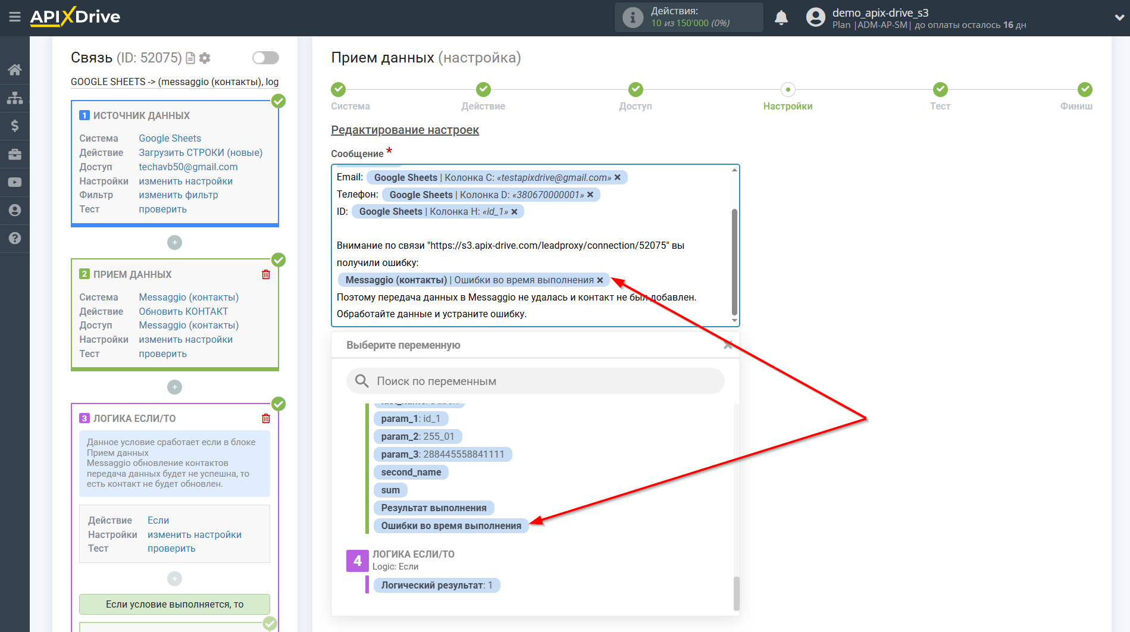Open the hamburger menu

[14, 17]
